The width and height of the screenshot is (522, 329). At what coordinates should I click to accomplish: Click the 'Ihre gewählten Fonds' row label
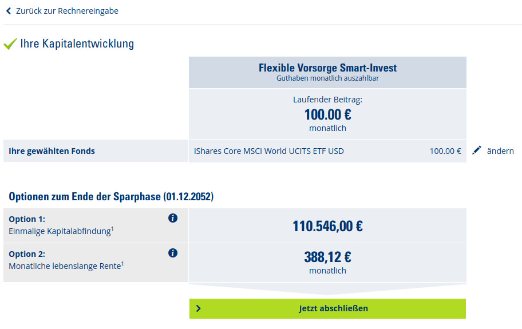[x=52, y=151]
